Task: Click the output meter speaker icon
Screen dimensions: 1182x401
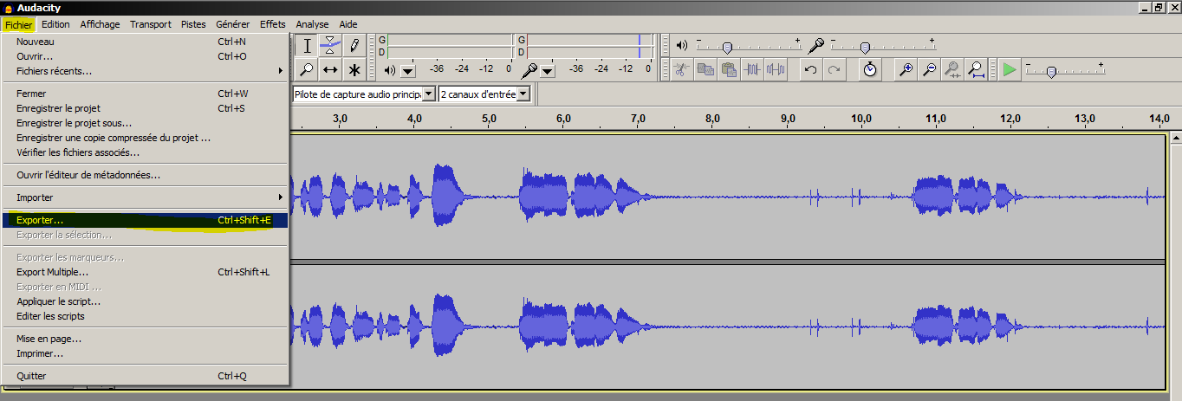Action: pyautogui.click(x=390, y=70)
